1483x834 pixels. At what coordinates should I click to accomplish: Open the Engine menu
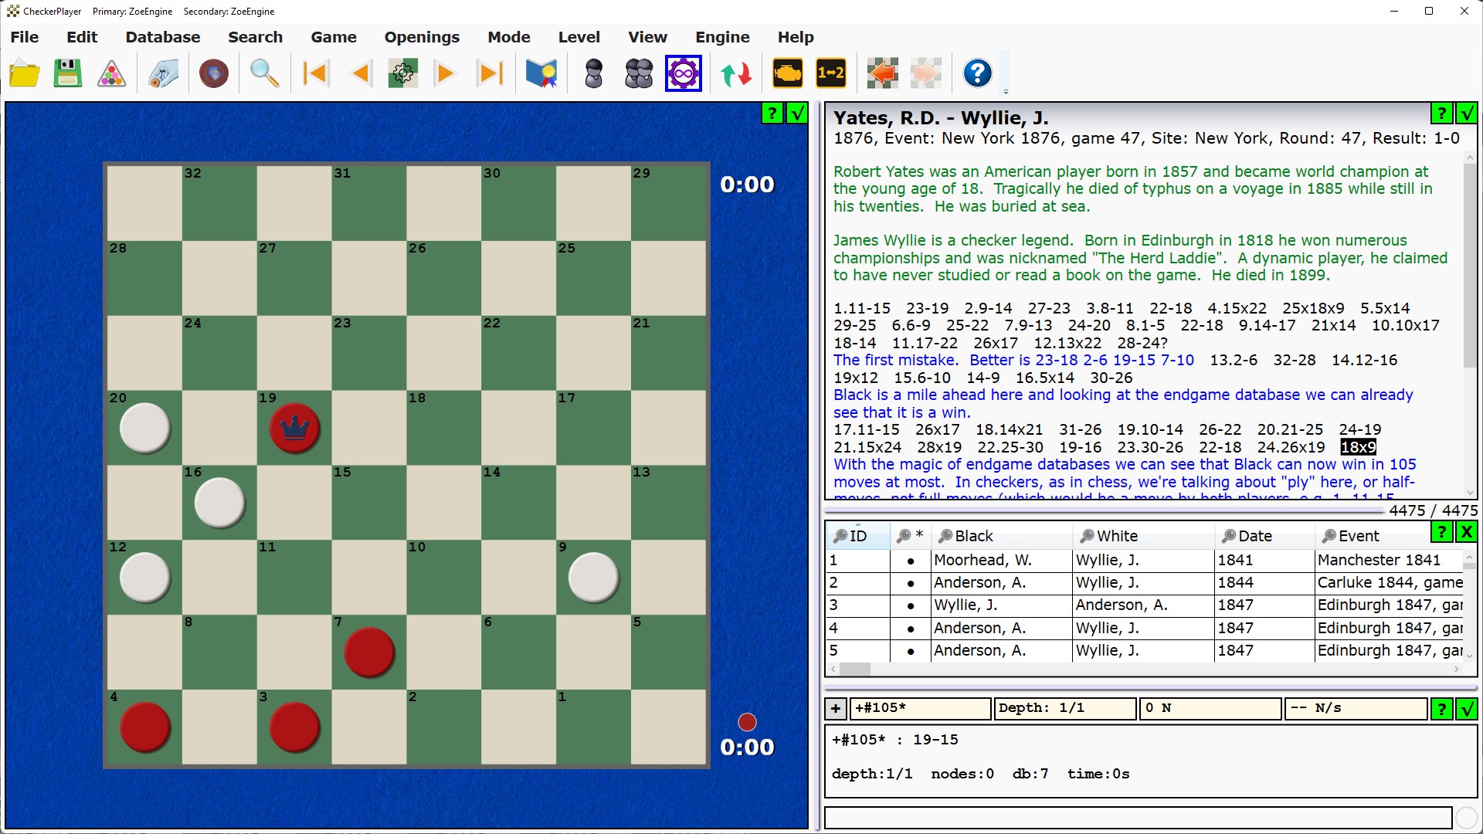(722, 37)
